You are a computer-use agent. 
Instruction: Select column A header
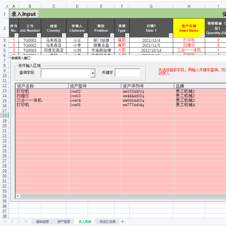14,6
